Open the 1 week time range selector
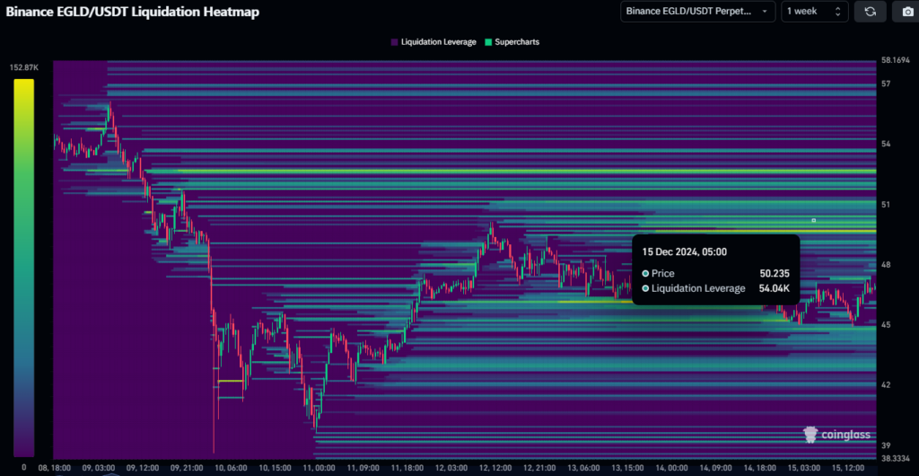This screenshot has height=476, width=919. click(815, 11)
